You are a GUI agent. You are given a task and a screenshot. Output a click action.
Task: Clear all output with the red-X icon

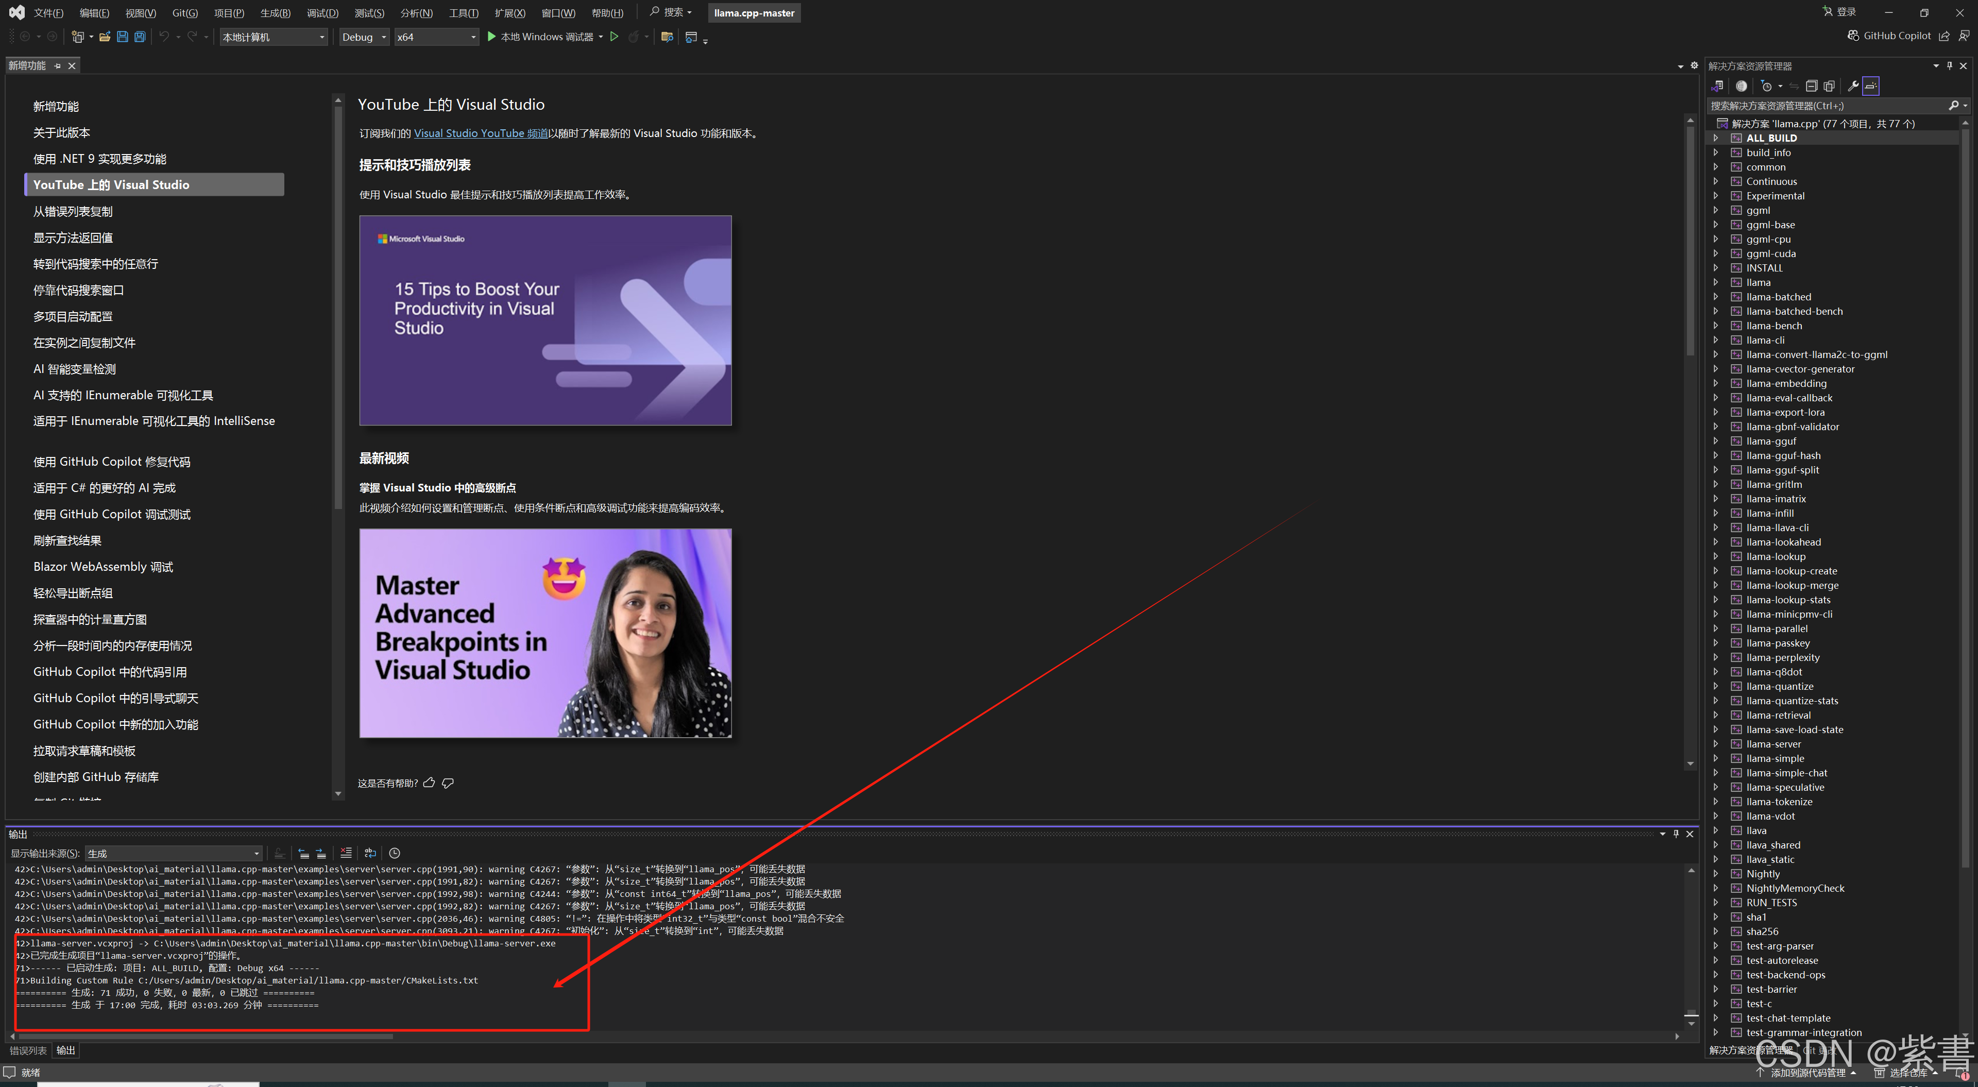(346, 853)
